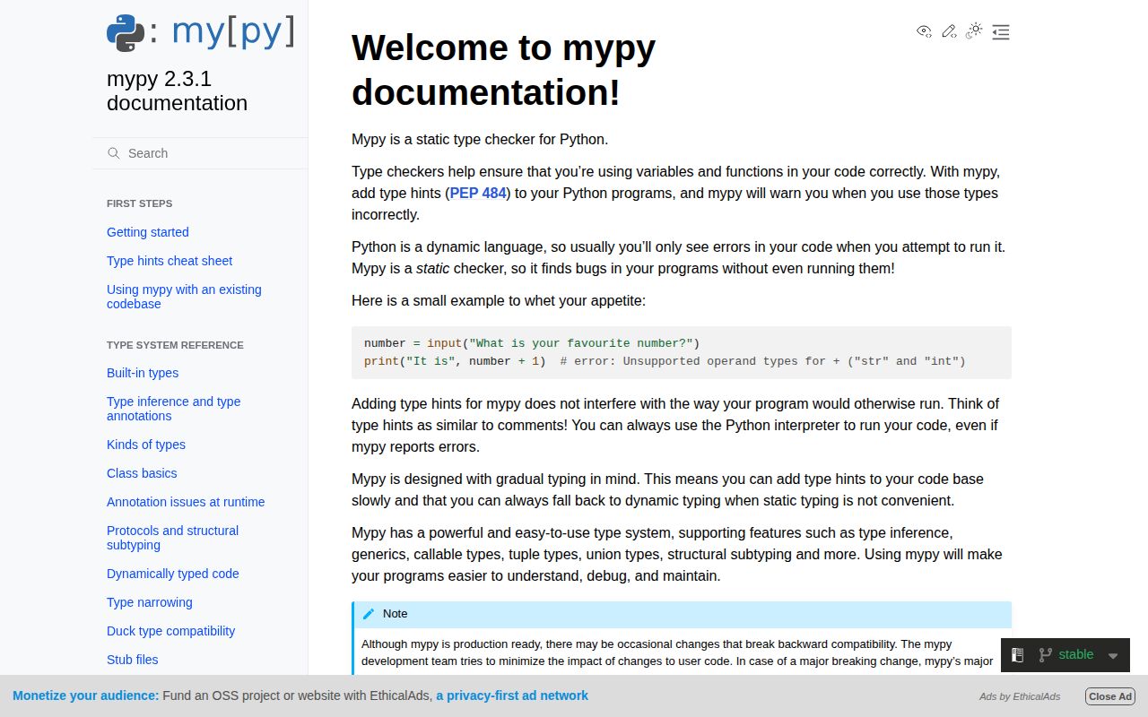Click into the Search docs field
1148x717 pixels.
[200, 153]
